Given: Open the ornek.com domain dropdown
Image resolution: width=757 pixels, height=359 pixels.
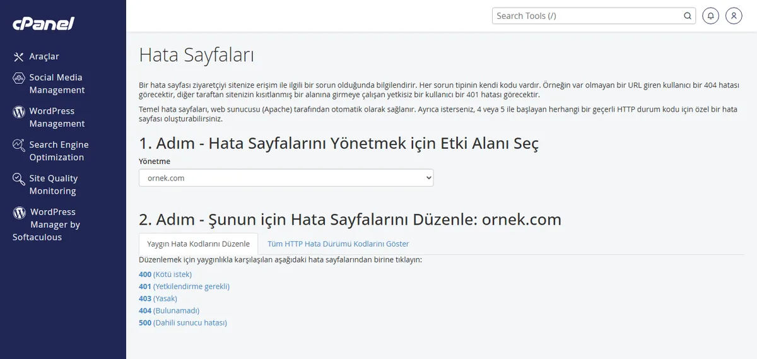Looking at the screenshot, I should click(x=286, y=178).
